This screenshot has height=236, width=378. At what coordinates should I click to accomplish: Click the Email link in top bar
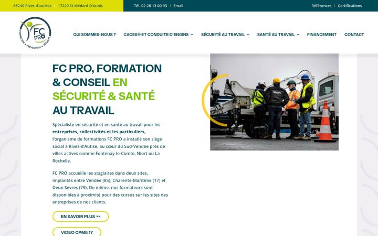coord(178,6)
